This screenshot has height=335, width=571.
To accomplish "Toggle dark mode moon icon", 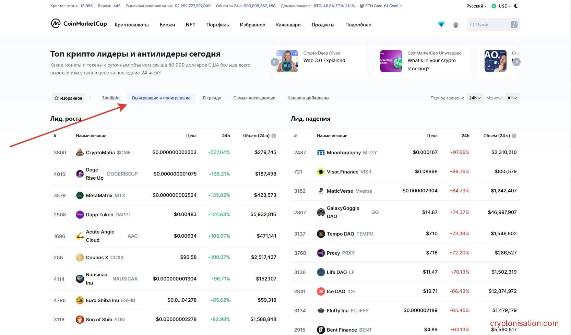I will (516, 6).
